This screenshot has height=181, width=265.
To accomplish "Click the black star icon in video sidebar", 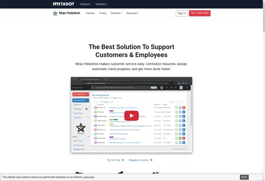I will (x=81, y=127).
